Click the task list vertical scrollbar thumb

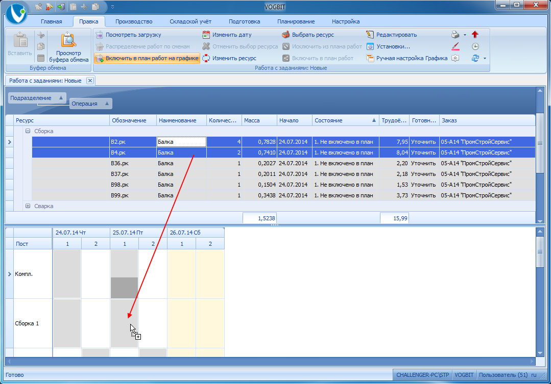pyautogui.click(x=540, y=143)
